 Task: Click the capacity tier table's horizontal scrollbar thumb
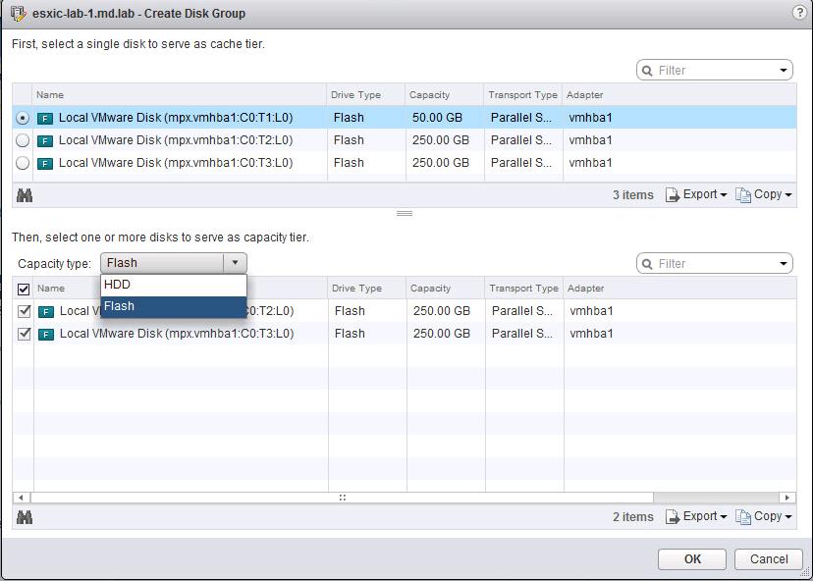coord(343,498)
